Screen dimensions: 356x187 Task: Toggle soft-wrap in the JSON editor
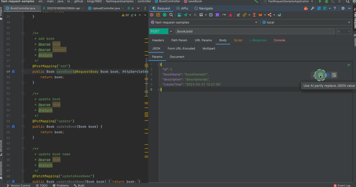tap(334, 75)
